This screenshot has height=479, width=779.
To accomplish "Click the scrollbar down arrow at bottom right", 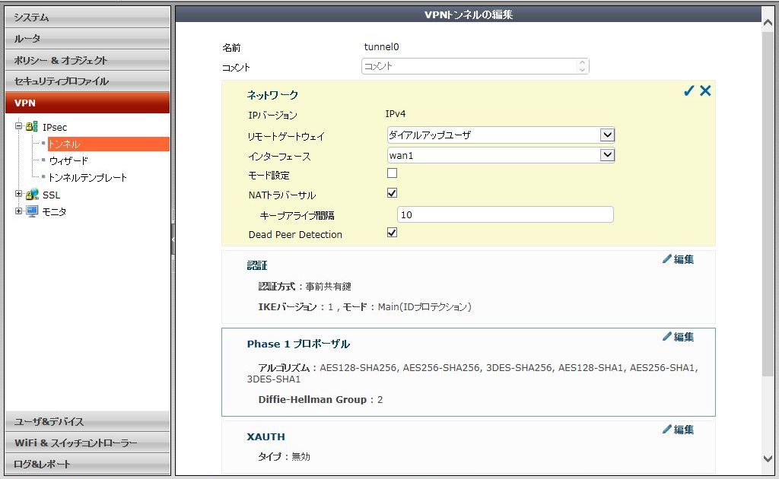I will [768, 458].
